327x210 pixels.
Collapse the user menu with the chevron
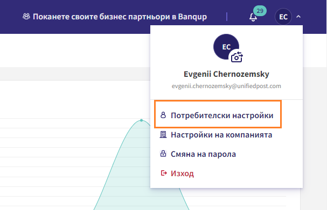[x=298, y=17]
